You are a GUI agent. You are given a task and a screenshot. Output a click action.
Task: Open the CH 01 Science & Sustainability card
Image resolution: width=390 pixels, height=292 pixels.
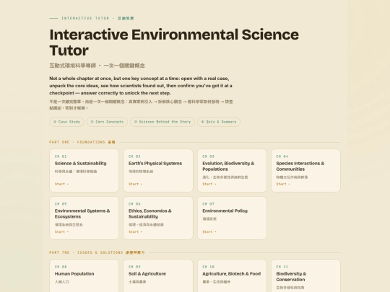[84, 170]
